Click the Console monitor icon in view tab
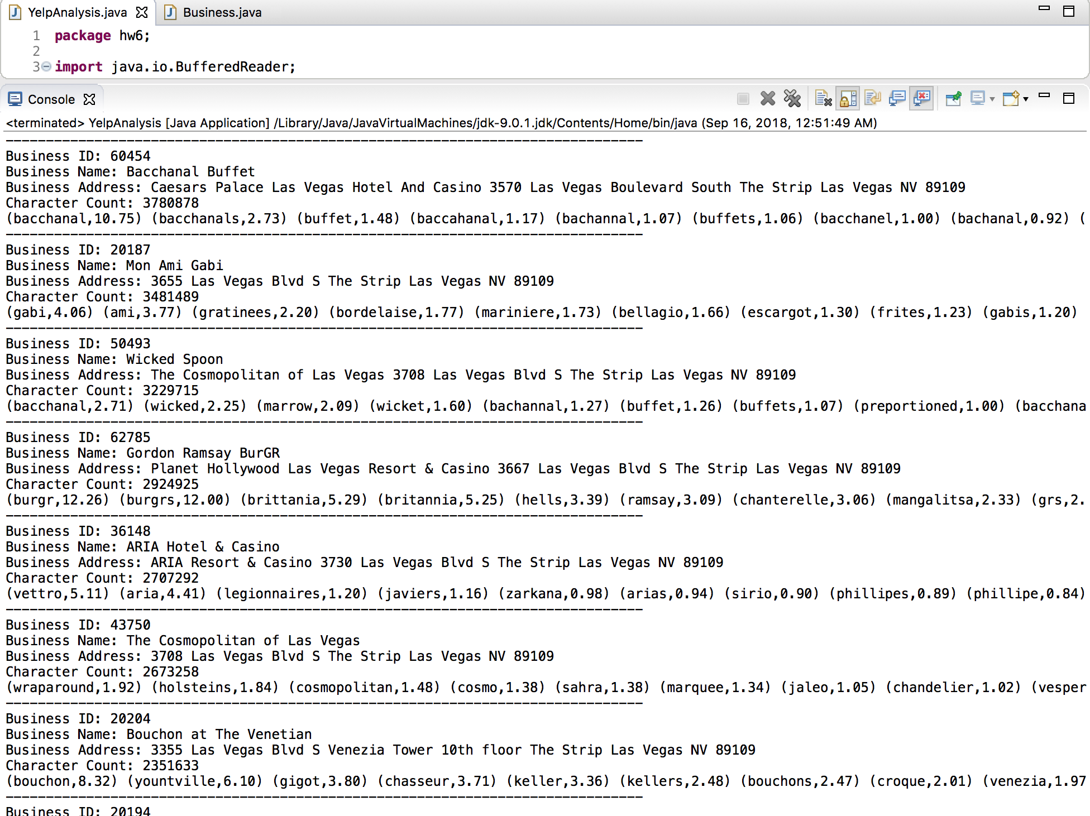 [x=15, y=99]
